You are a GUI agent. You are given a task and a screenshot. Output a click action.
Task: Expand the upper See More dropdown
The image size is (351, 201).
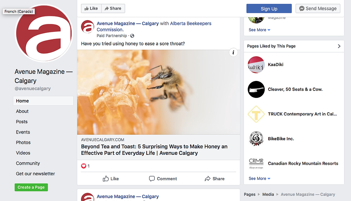coord(259,30)
